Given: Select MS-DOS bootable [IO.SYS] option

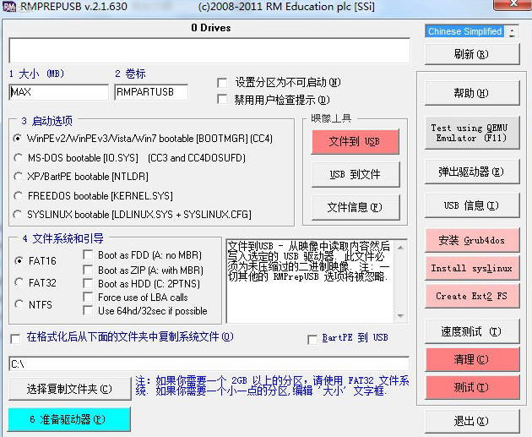Looking at the screenshot, I should [18, 157].
